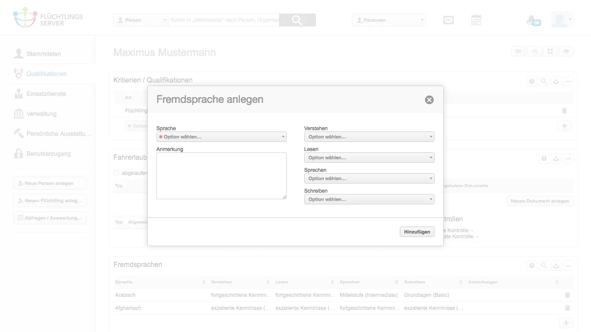Print the page via printer icon
This screenshot has height=332, width=591.
click(x=566, y=51)
